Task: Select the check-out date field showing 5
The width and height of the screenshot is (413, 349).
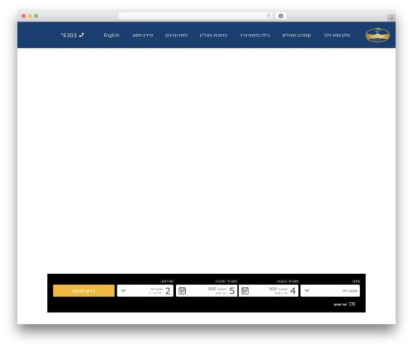Action: pos(206,290)
